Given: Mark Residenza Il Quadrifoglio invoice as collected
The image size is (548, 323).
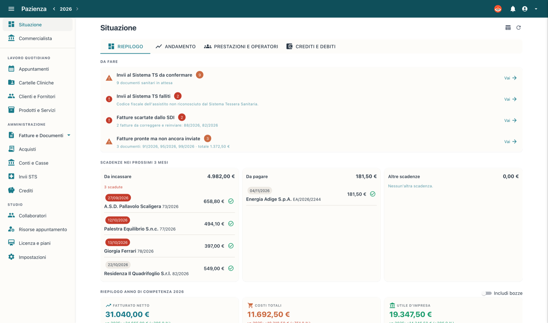Looking at the screenshot, I should (231, 269).
